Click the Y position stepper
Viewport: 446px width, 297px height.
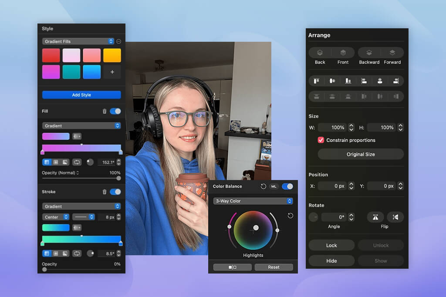coord(401,186)
